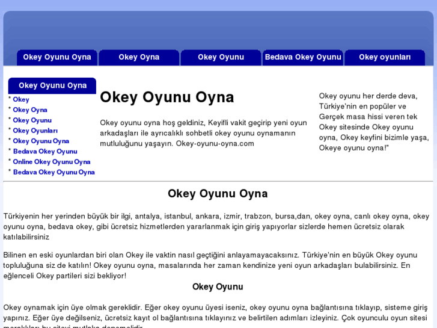Go to the Okey oyunları top tab
Viewport: 437px width, 328px height.
[x=385, y=57]
